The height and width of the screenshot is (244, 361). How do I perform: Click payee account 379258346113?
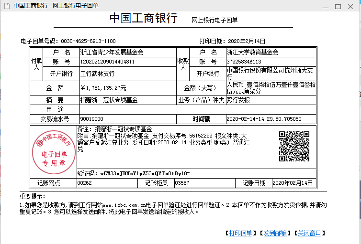coord(244,62)
